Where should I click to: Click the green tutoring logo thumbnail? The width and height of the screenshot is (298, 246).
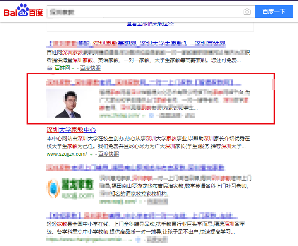point(70,189)
